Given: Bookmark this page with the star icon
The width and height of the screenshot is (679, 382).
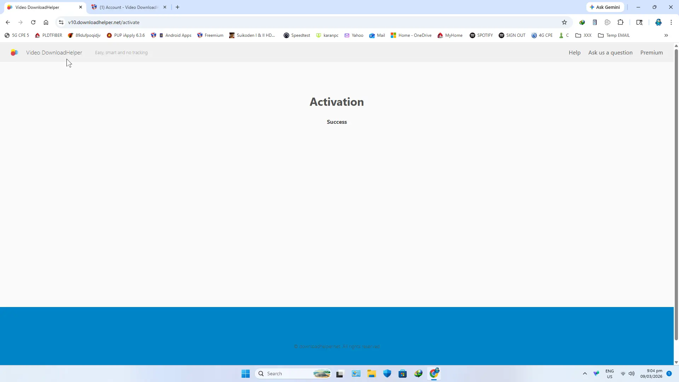Looking at the screenshot, I should (564, 22).
